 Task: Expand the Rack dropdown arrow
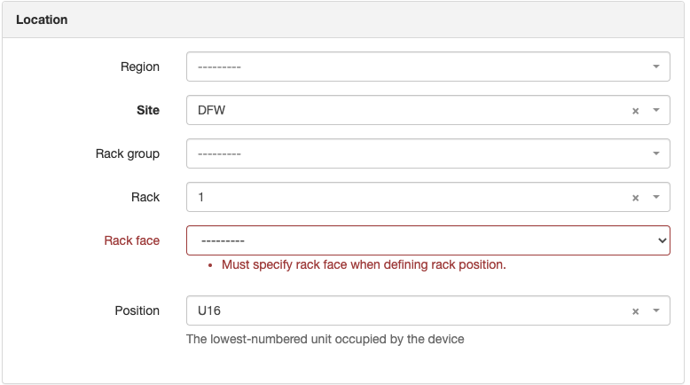point(655,197)
